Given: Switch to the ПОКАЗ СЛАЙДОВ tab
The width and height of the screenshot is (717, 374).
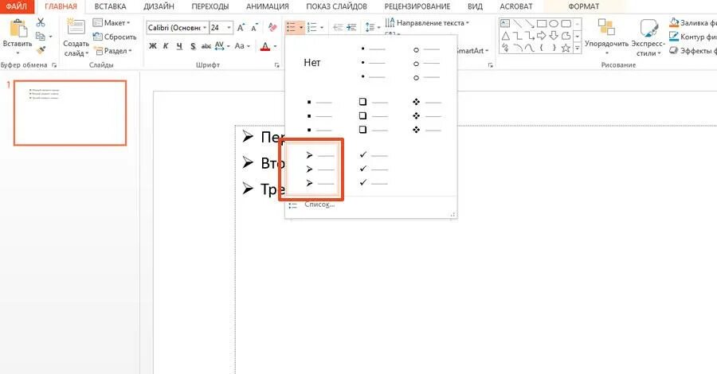Looking at the screenshot, I should tap(336, 6).
